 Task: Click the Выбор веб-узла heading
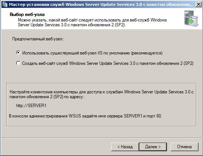(27, 14)
